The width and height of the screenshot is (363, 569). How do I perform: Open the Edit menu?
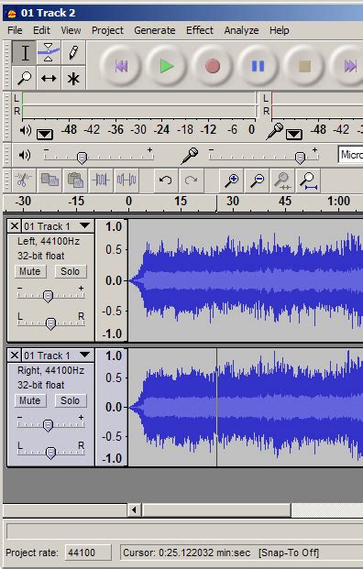pos(42,30)
